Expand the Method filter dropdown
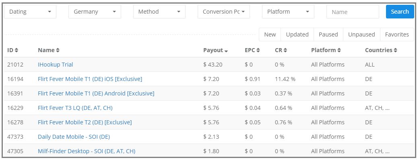Image resolution: width=417 pixels, height=160 pixels. click(x=159, y=12)
